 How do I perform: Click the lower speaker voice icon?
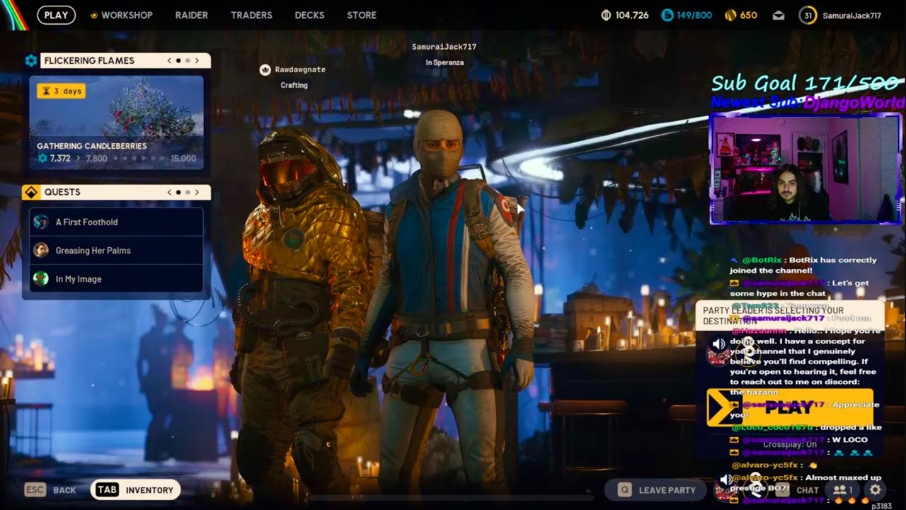pyautogui.click(x=726, y=480)
